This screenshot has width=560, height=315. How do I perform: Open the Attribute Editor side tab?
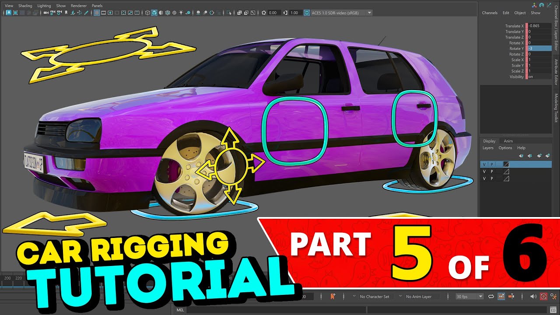556,72
